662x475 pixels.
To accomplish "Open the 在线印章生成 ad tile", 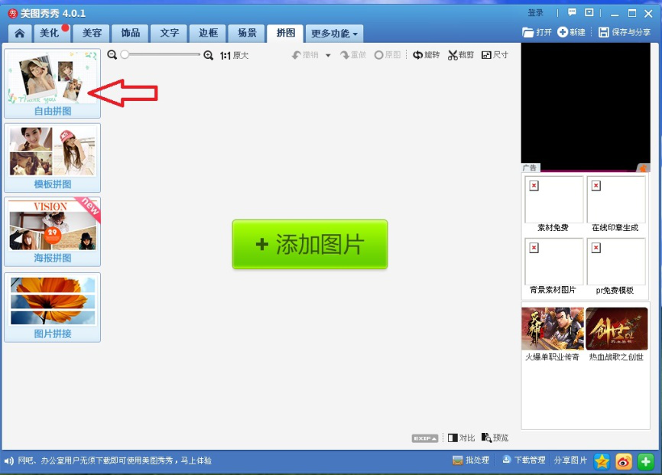I will pos(615,204).
